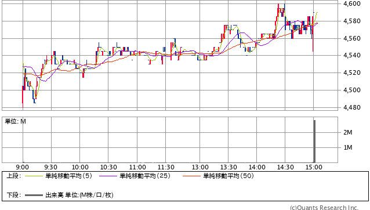Click the 4,540 price axis label
This screenshot has height=210, width=370.
tap(352, 56)
